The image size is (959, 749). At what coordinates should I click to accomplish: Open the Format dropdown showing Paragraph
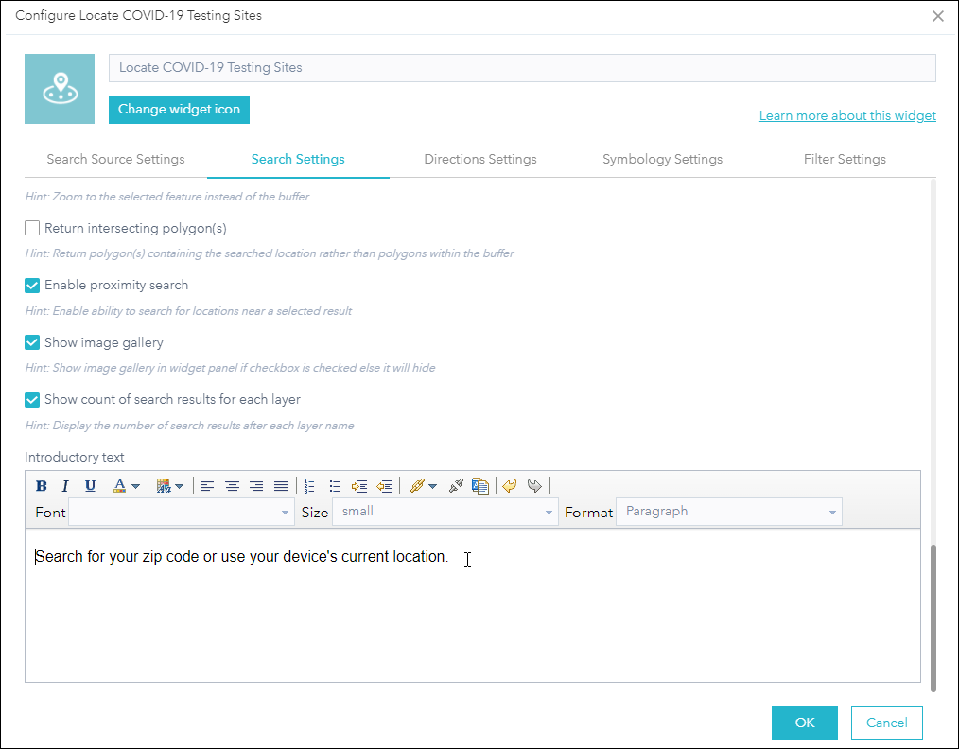[x=728, y=512]
